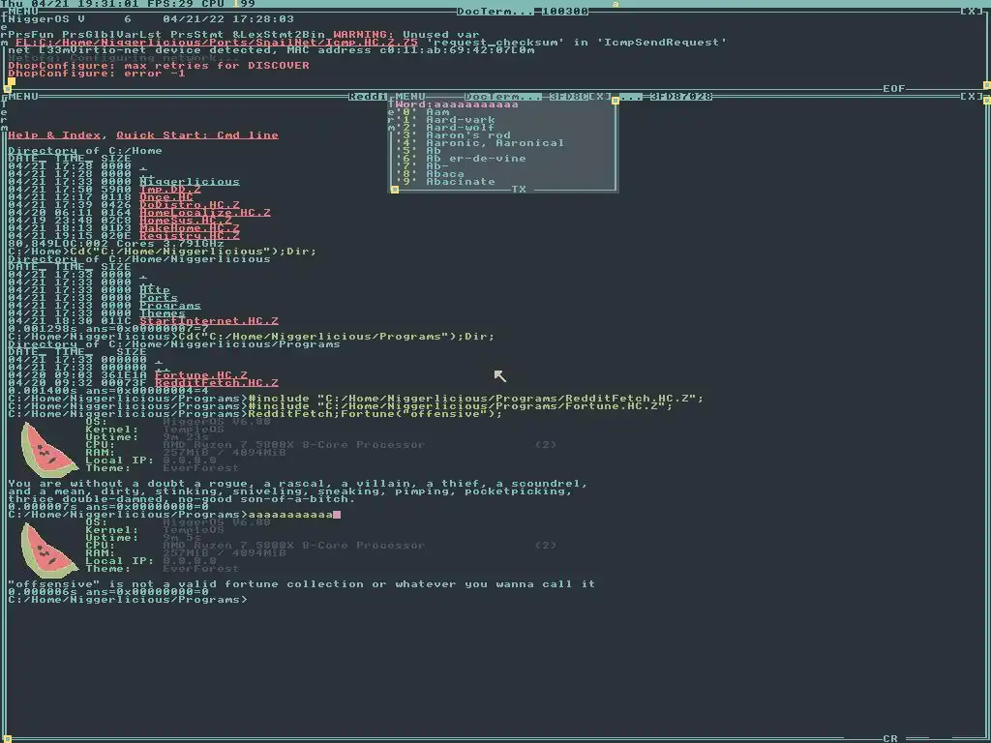Open MENU of the autocomplete word window

[x=410, y=97]
